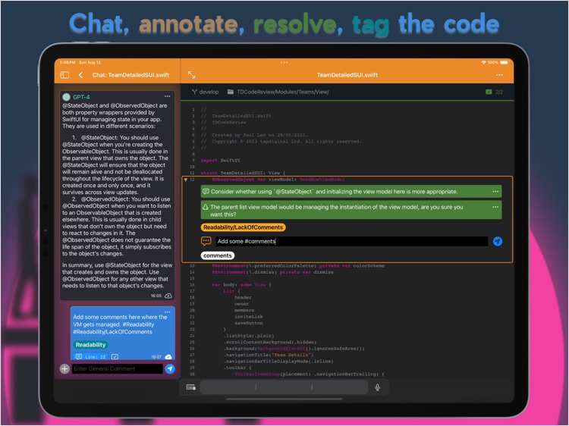Click the @ObservedObject viewModel code line
Screen dimensions: 569x426
click(278, 180)
